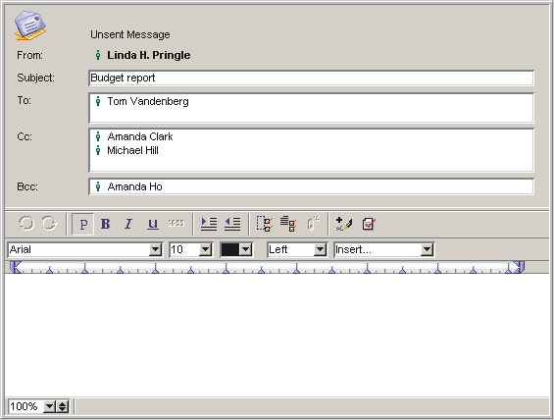Click the strikethrough text icon
Image resolution: width=554 pixels, height=420 pixels.
click(176, 223)
